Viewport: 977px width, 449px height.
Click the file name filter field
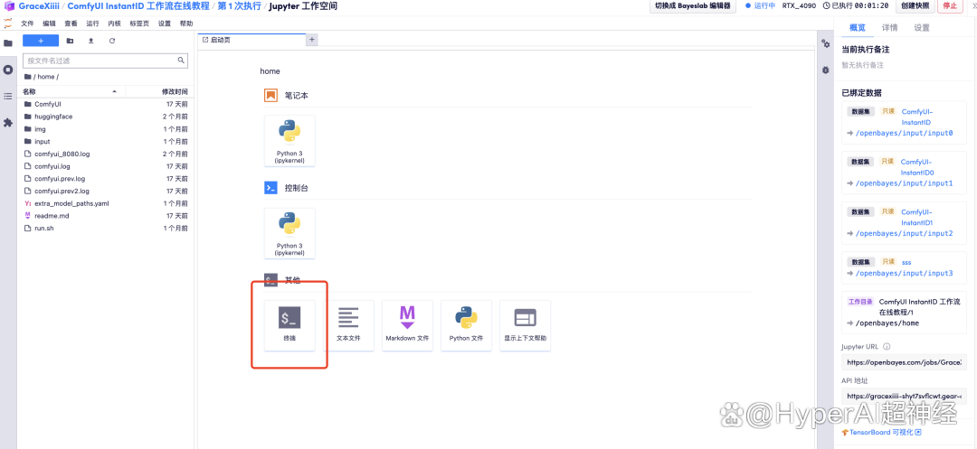[x=105, y=61]
